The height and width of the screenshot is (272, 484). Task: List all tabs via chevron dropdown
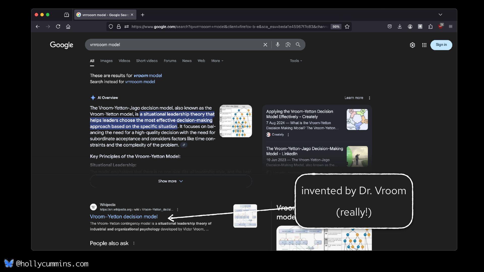[440, 15]
